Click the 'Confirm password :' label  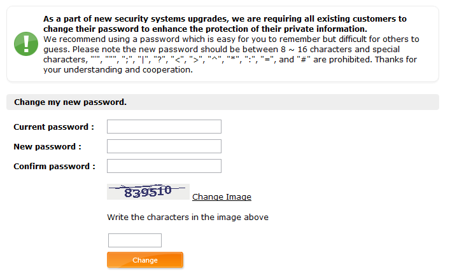click(x=54, y=167)
